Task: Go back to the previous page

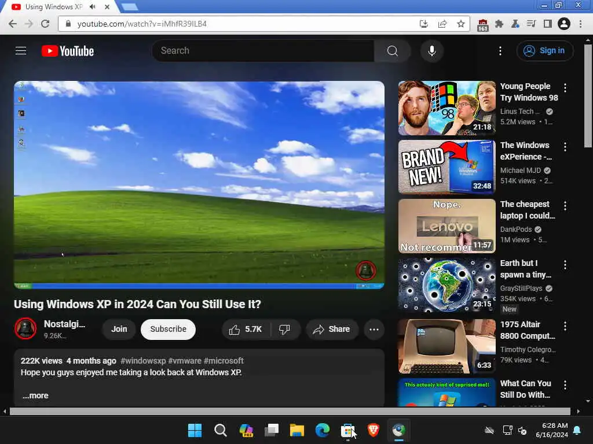Action: (13, 24)
